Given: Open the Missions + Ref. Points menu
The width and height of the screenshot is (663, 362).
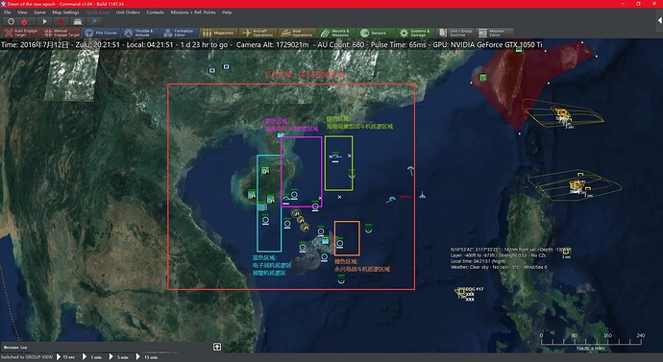Looking at the screenshot, I should (x=193, y=12).
